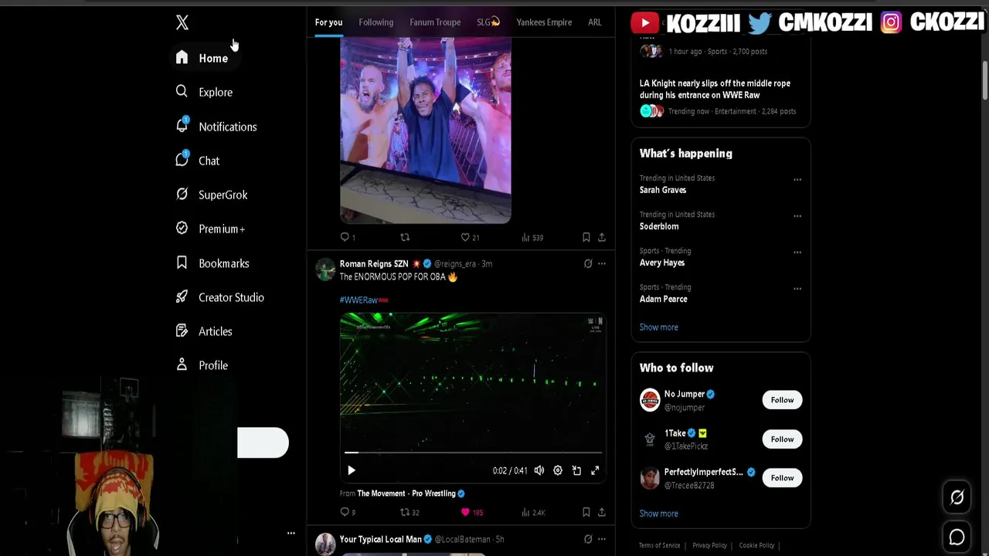Switch to the ARL tab
This screenshot has width=989, height=556.
[x=594, y=22]
